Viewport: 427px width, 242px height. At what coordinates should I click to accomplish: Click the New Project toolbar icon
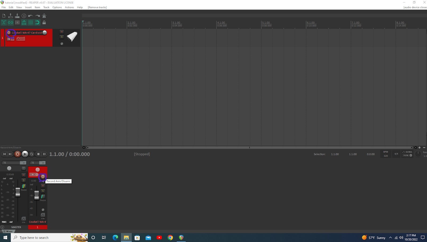(x=4, y=16)
